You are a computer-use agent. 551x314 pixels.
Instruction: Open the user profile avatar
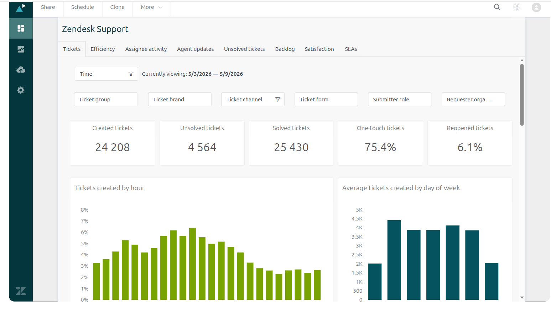point(536,7)
